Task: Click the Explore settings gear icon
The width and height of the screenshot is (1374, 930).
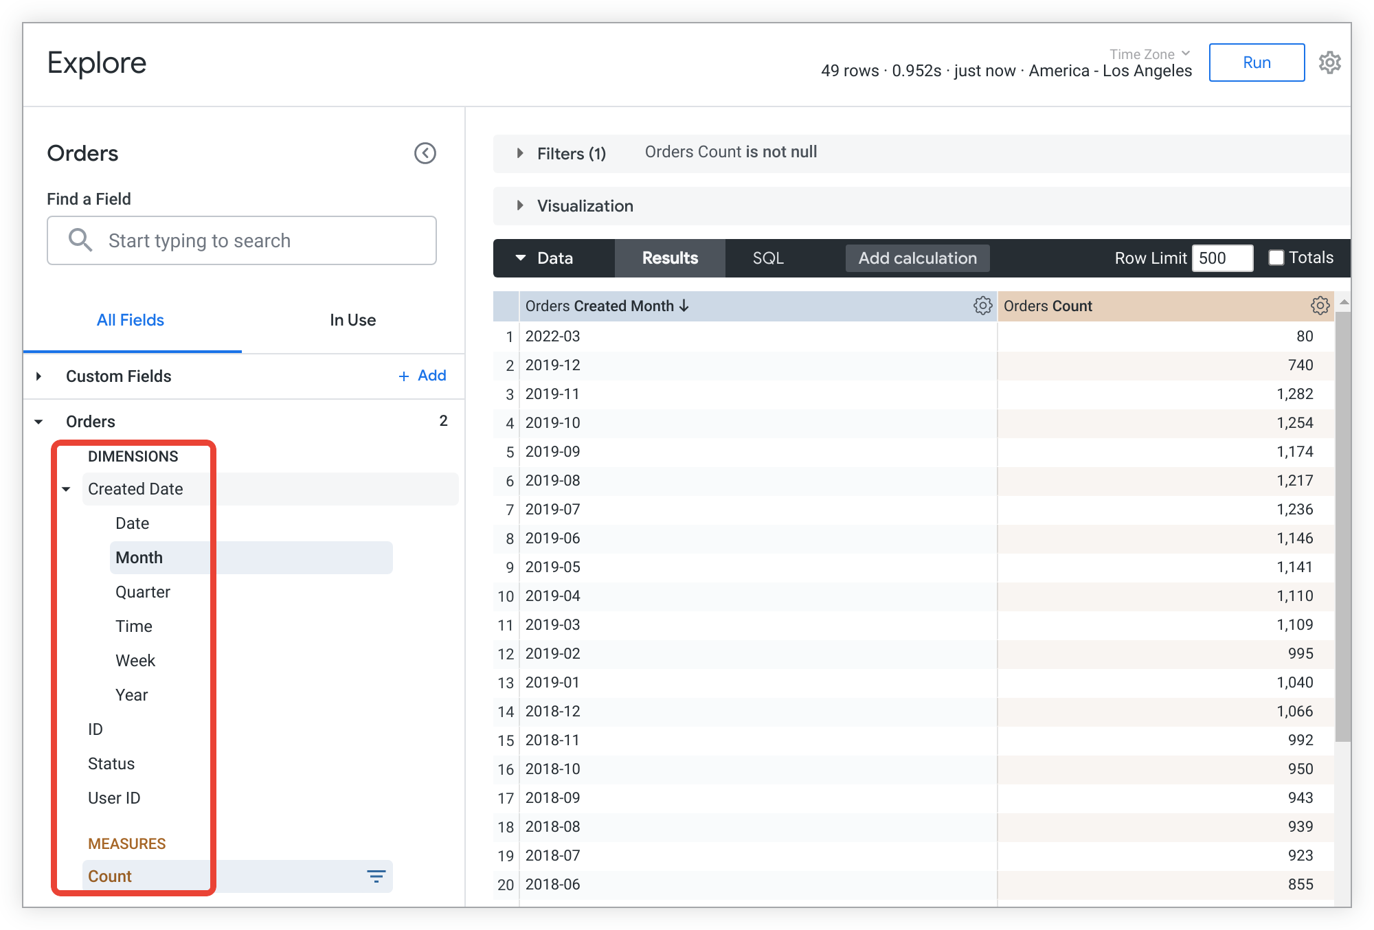Action: point(1329,63)
